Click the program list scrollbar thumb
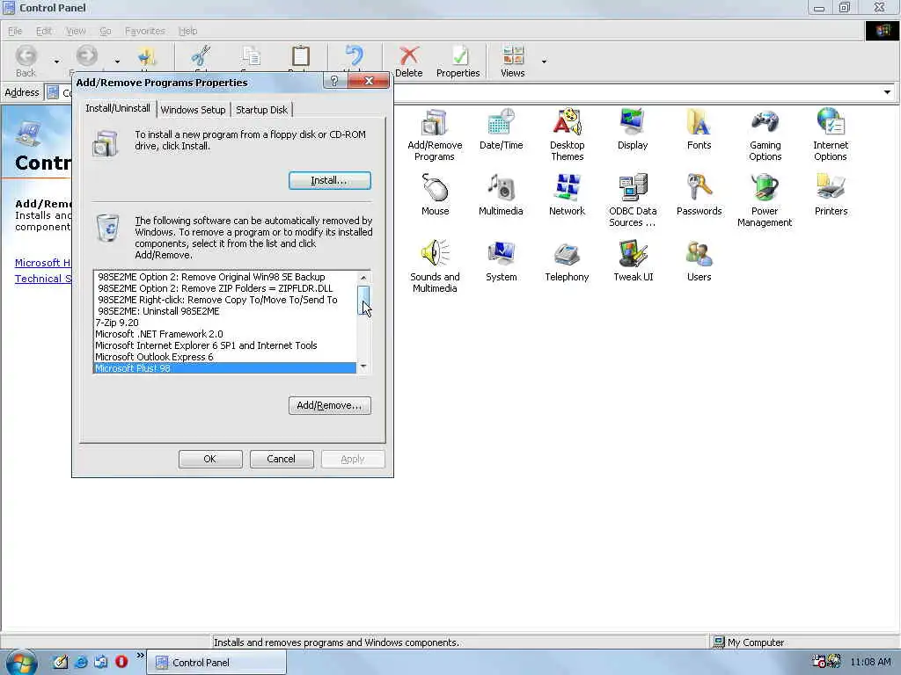 point(363,301)
